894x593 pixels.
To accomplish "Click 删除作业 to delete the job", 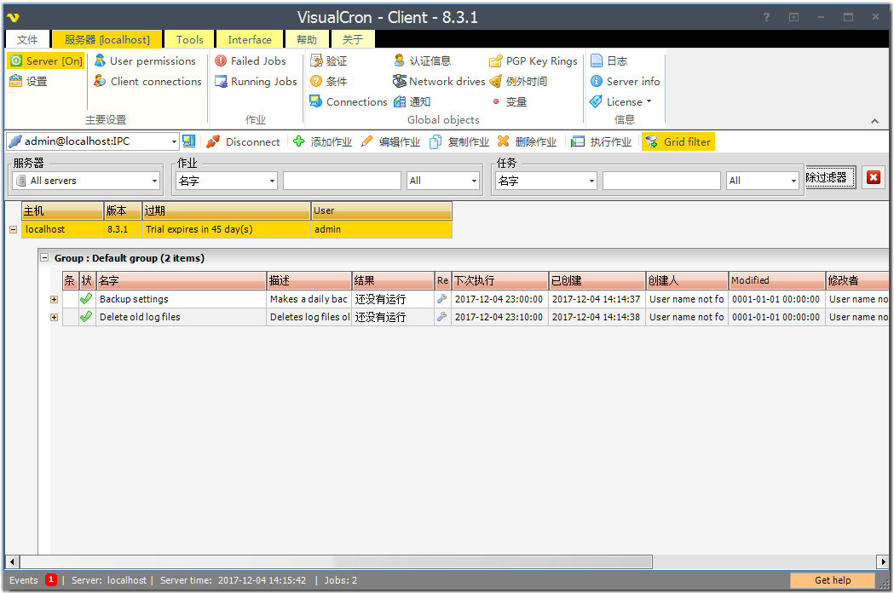I will tap(528, 142).
